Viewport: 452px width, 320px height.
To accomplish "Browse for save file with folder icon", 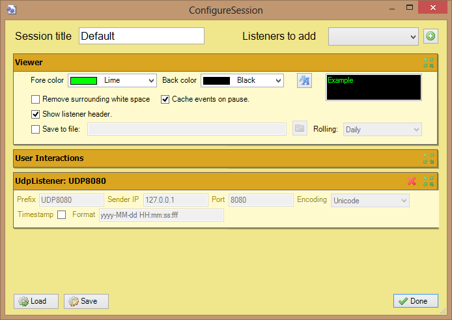I will pyautogui.click(x=300, y=128).
